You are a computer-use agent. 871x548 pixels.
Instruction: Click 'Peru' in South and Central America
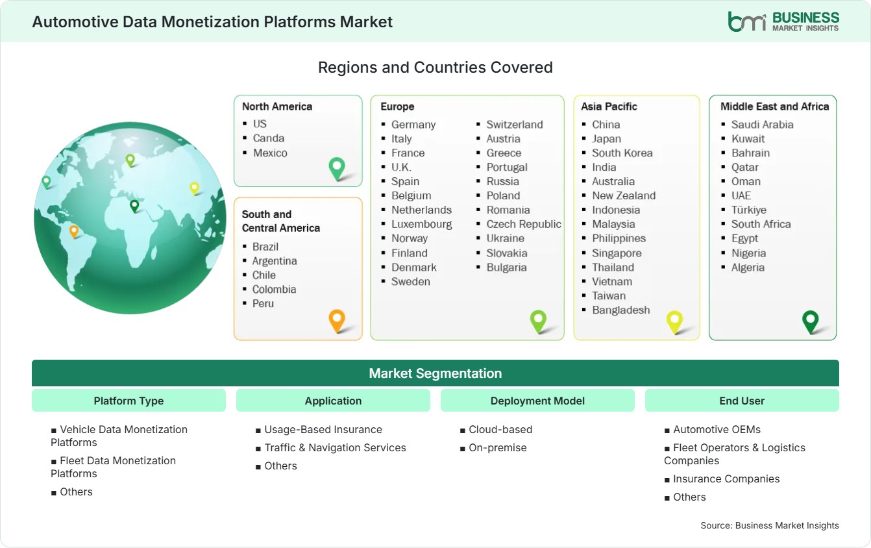tap(263, 304)
